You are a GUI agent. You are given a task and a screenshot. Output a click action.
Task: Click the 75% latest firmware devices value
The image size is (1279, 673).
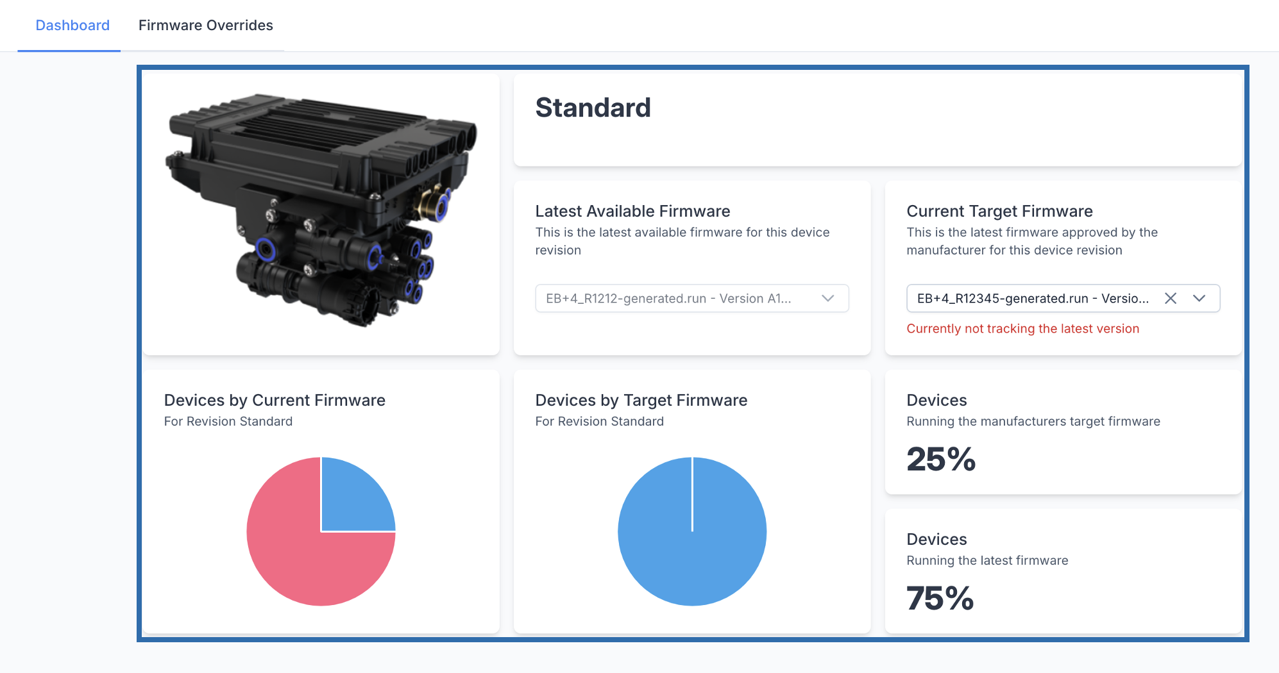[940, 599]
